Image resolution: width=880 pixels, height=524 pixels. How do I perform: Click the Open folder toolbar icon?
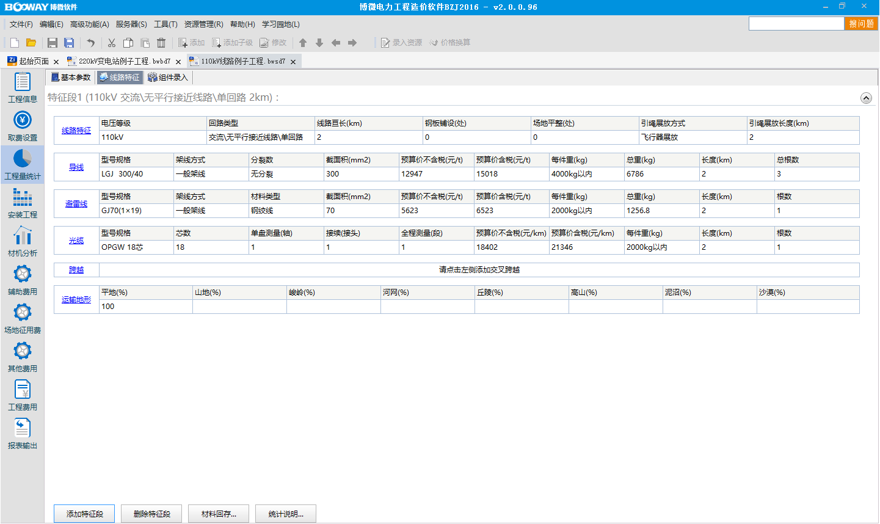pos(31,43)
